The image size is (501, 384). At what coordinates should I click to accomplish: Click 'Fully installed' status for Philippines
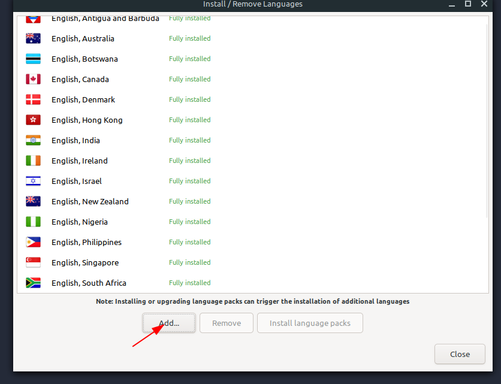point(190,242)
